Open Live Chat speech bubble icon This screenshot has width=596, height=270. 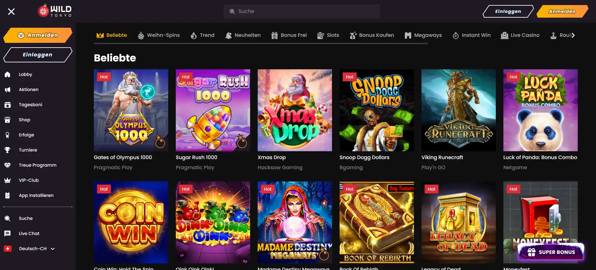click(8, 233)
